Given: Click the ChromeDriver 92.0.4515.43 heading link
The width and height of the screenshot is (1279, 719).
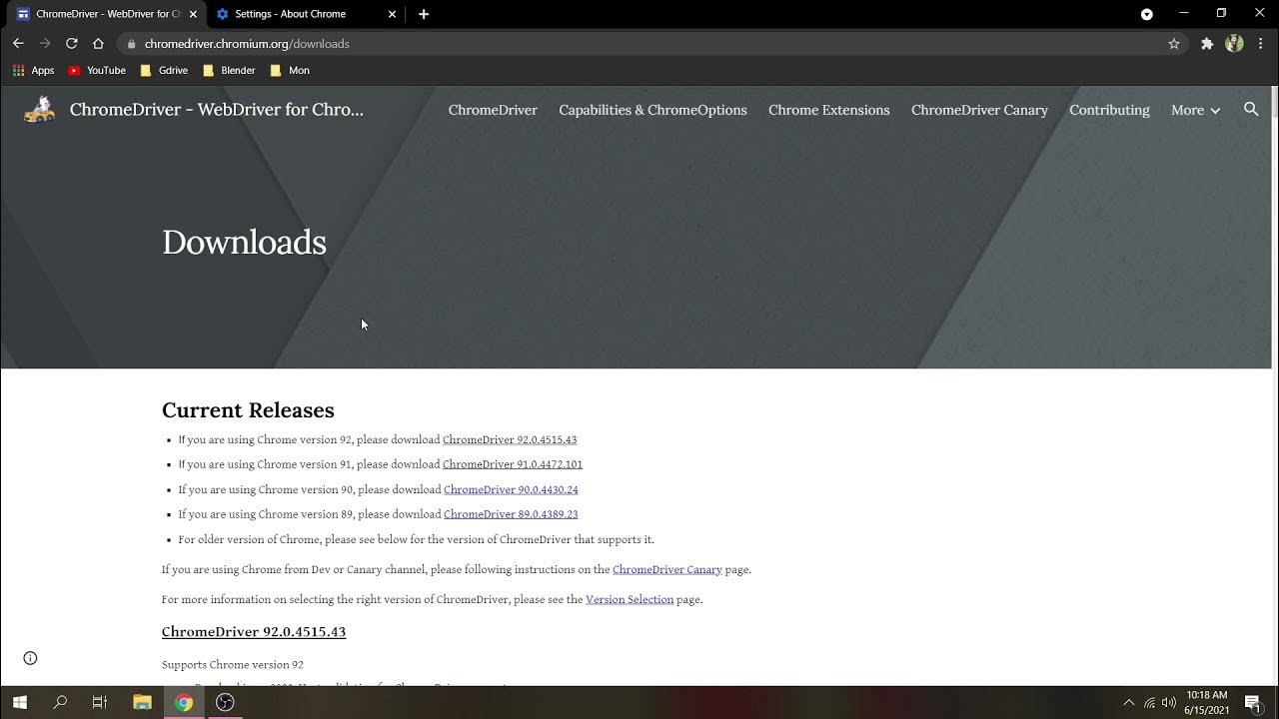Looking at the screenshot, I should 254,632.
